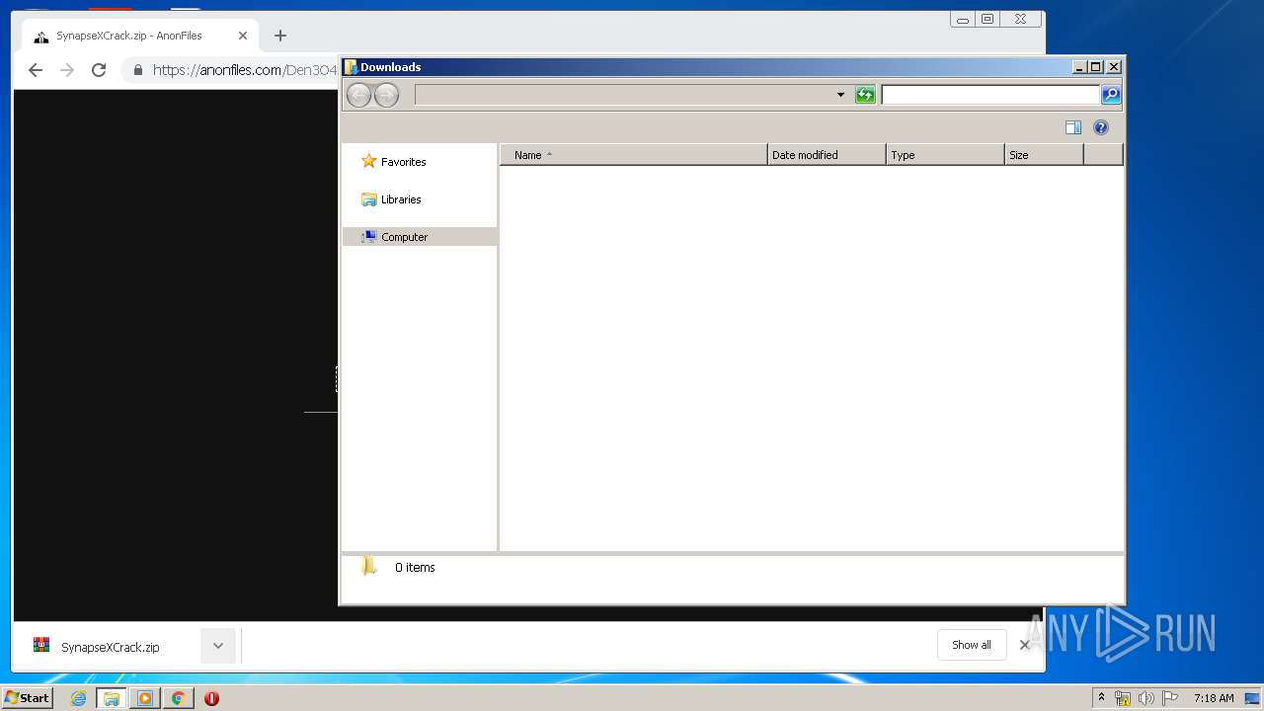Open the clock showing 7:18 AM
1264x711 pixels.
[1214, 698]
